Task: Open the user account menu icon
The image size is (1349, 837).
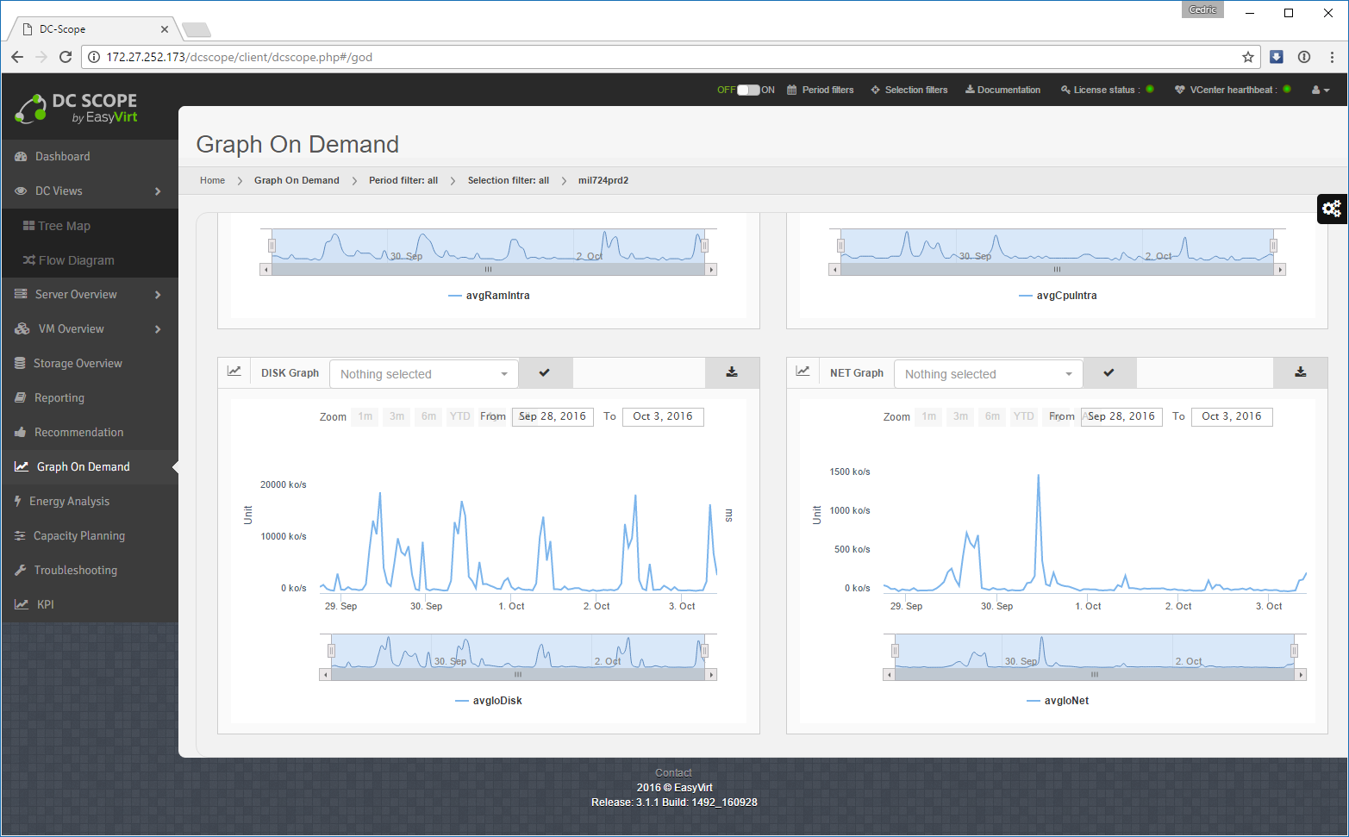Action: coord(1320,90)
